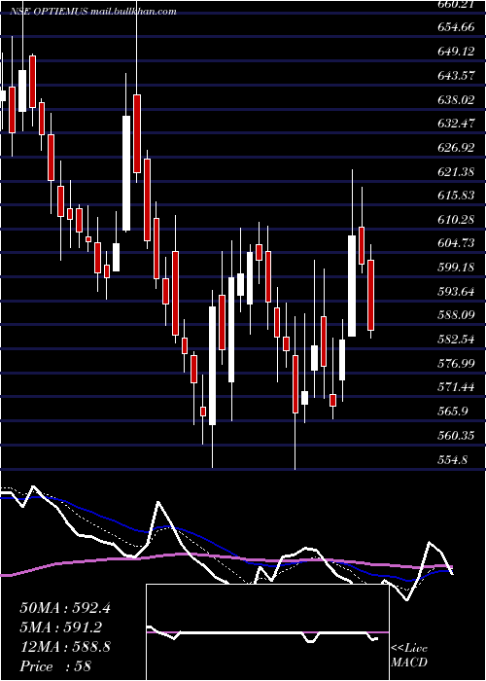The height and width of the screenshot is (681, 486).
Task: Click the 621.38 price axis label
Action: point(456,172)
